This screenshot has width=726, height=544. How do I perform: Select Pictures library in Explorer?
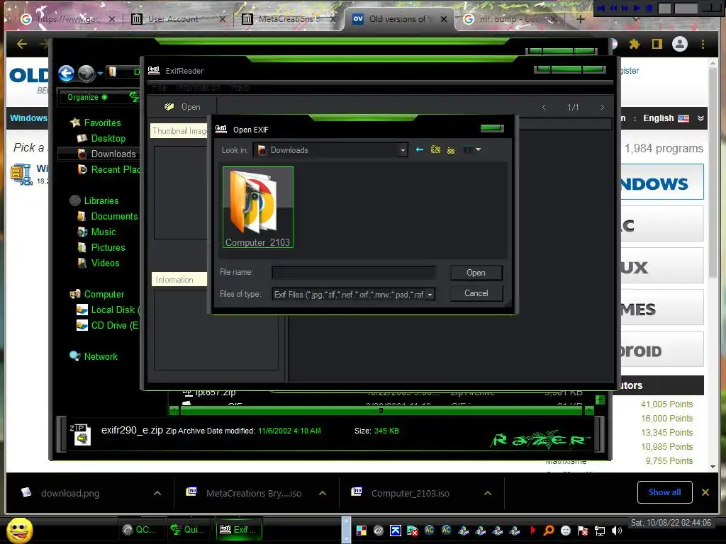(108, 247)
